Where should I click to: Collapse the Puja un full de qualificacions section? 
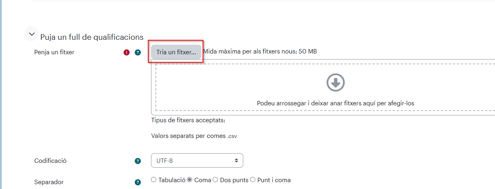[32, 34]
